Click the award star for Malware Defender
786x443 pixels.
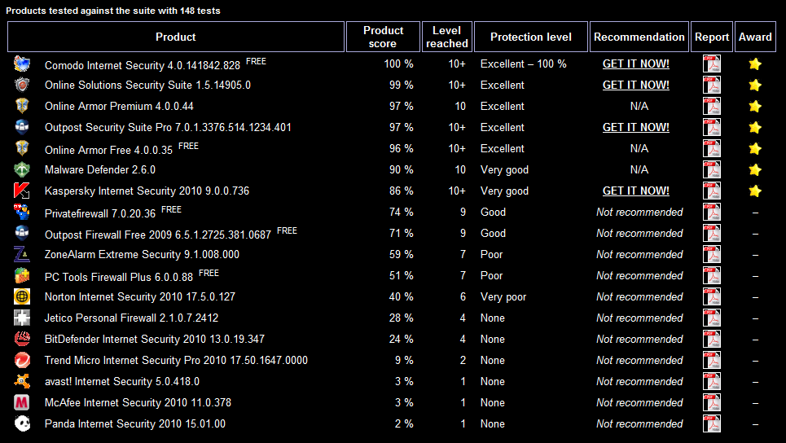[x=755, y=170]
